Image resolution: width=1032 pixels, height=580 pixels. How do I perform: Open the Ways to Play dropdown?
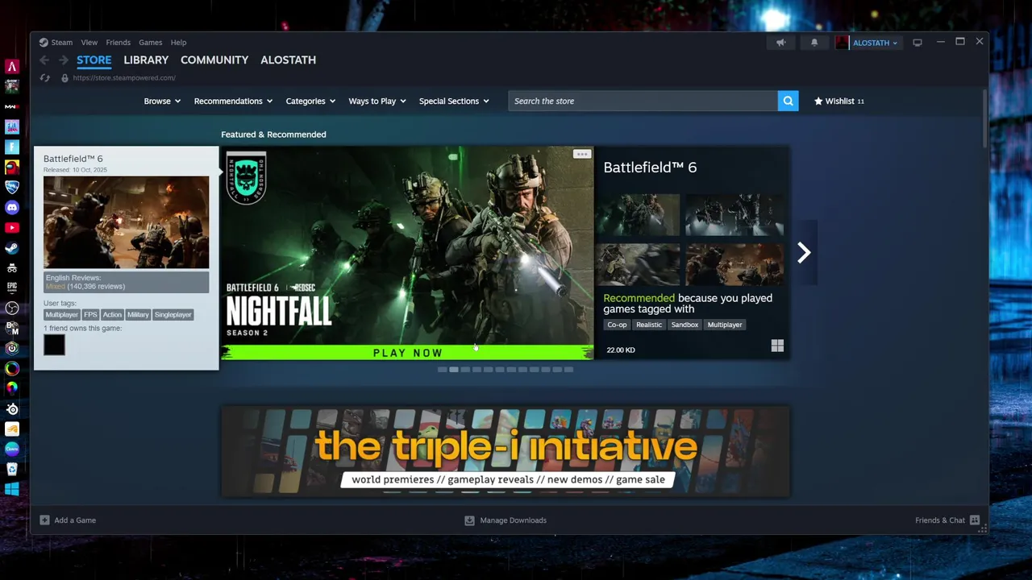[x=377, y=101]
